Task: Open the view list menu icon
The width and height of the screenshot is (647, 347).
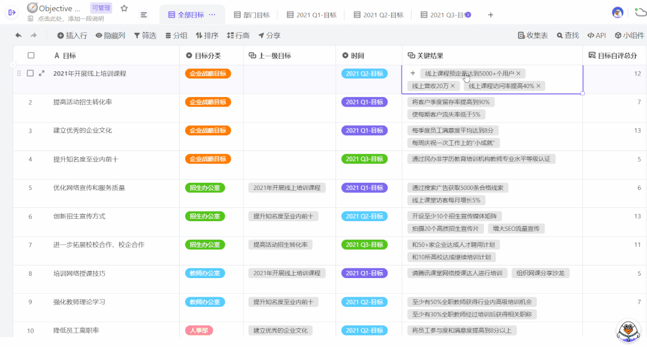Action: 144,15
